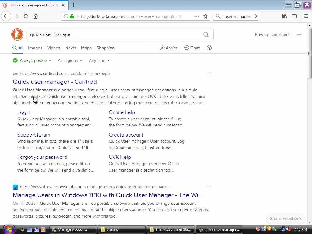Image resolution: width=312 pixels, height=234 pixels.
Task: Expand the Always private dropdown
Action: [32, 61]
